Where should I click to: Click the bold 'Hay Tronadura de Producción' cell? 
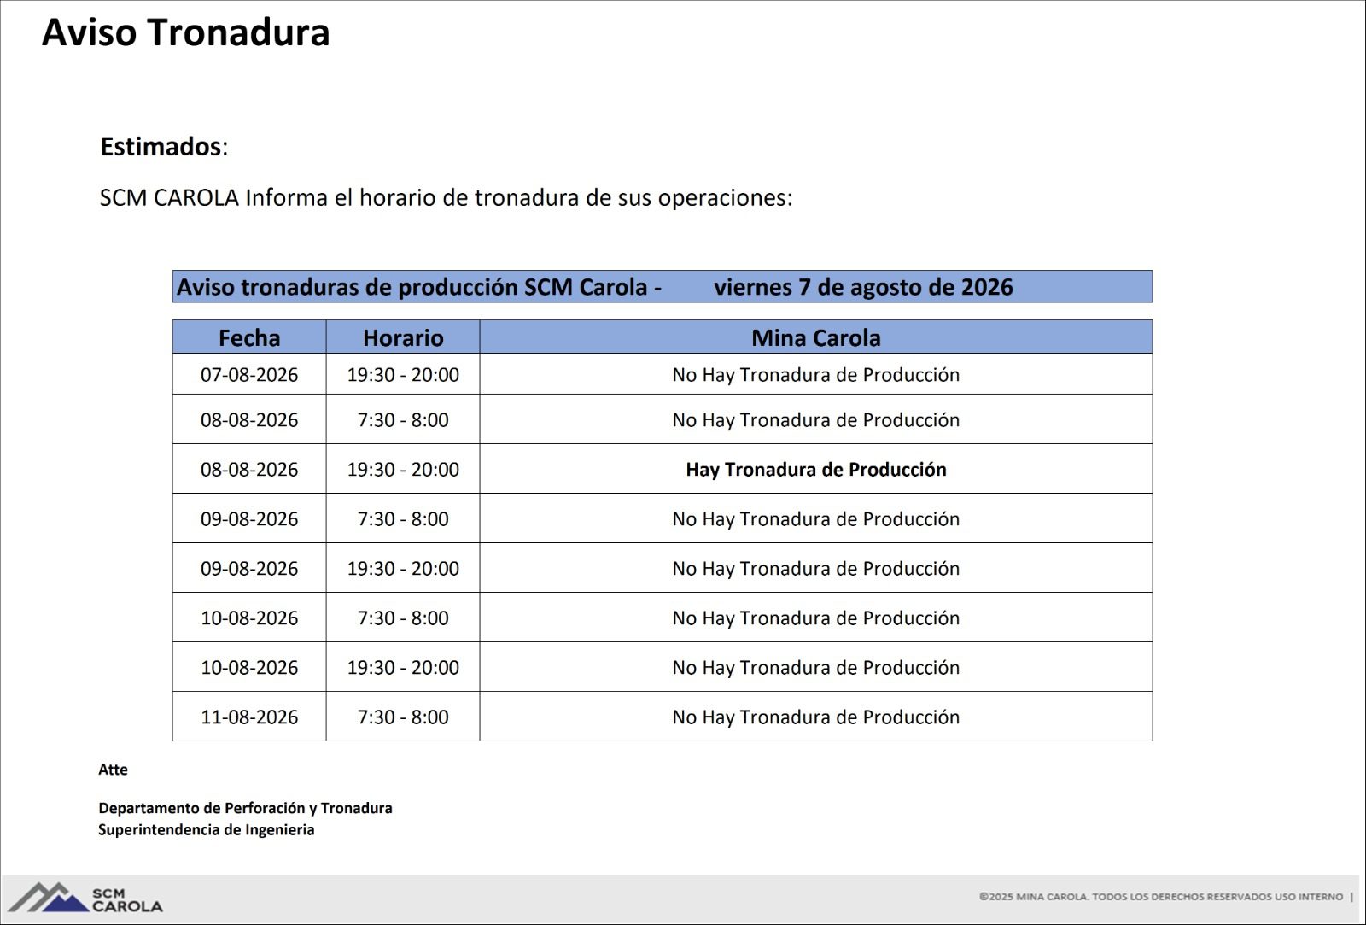[x=816, y=469]
